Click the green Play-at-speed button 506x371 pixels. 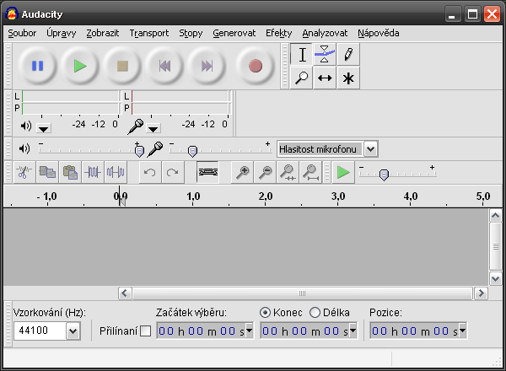point(343,172)
